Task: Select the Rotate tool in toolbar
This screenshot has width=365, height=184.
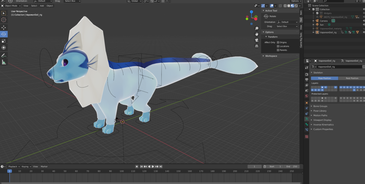Action: pos(4,34)
